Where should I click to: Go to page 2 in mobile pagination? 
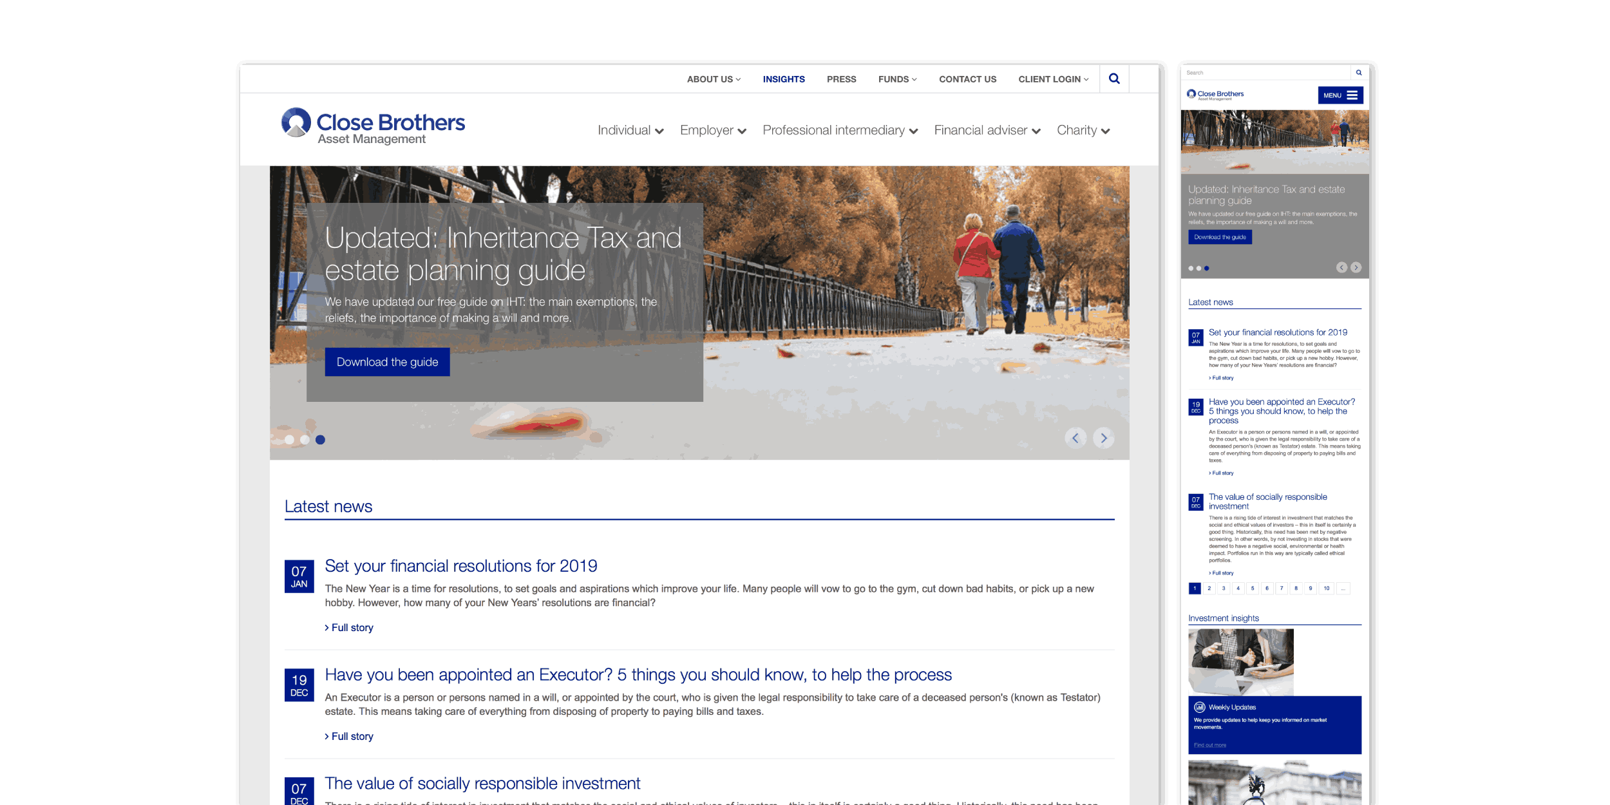(x=1209, y=589)
